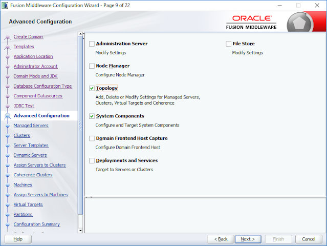Viewport: 327px width, 246px height.
Task: Click the 'Configure Domain Frontend Host' text
Action: tap(127, 148)
